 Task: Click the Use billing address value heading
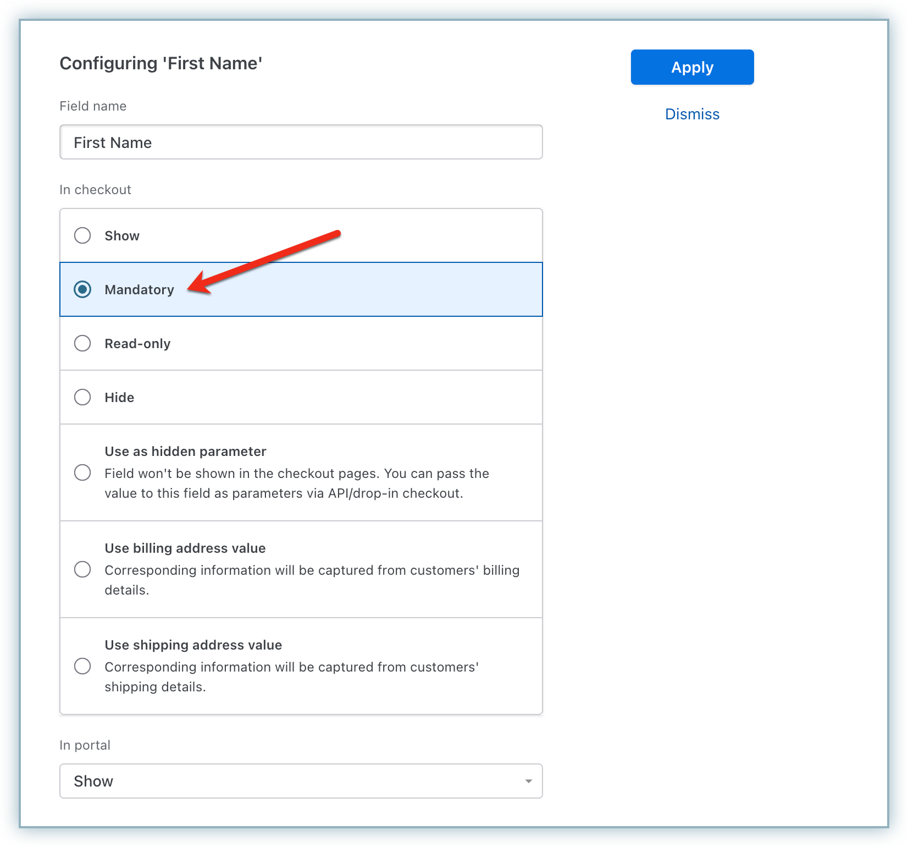click(185, 548)
